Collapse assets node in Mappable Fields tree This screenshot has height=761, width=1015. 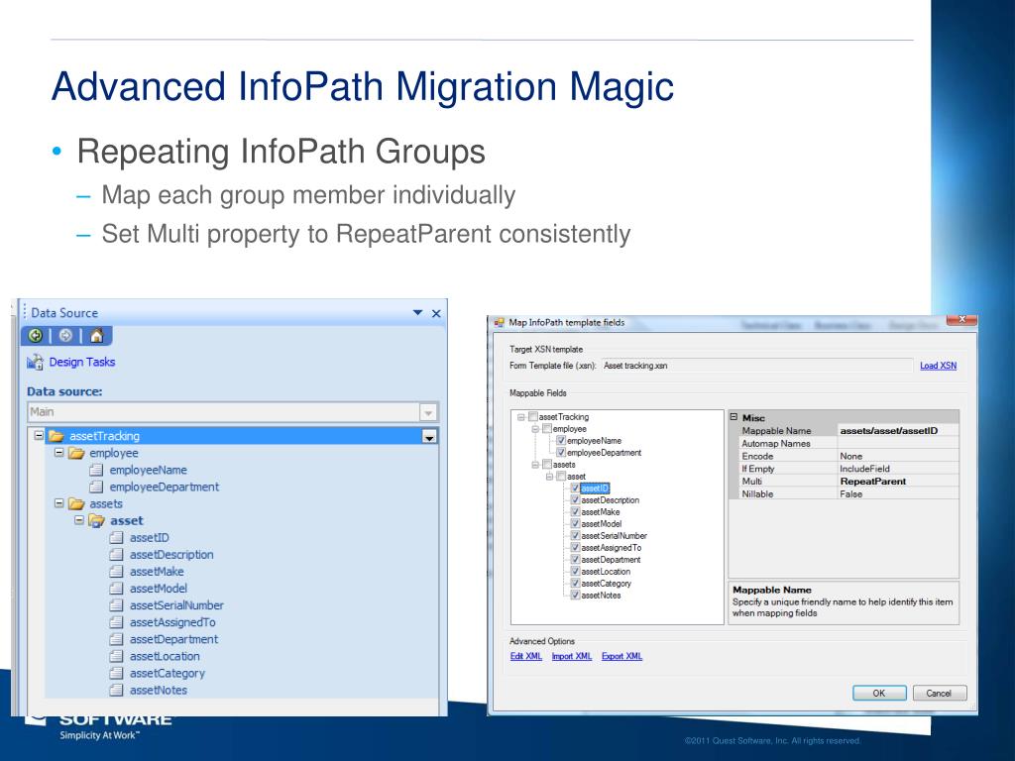pos(535,465)
